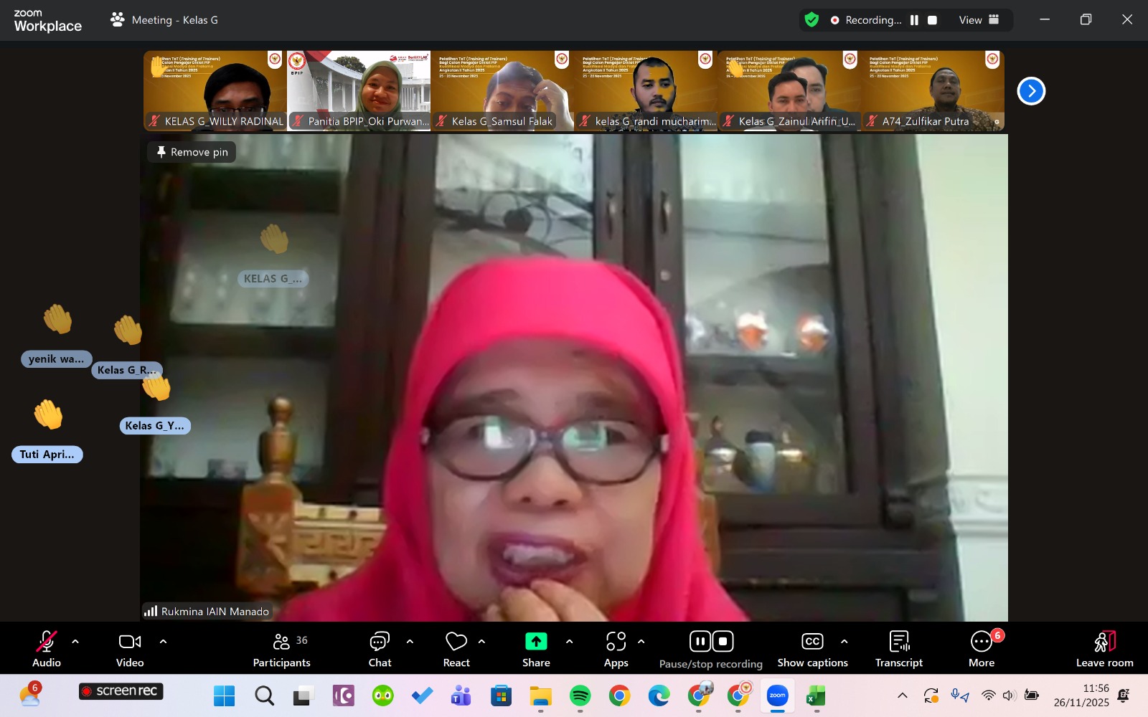The image size is (1148, 717).
Task: Open the React emoji menu
Action: (456, 649)
